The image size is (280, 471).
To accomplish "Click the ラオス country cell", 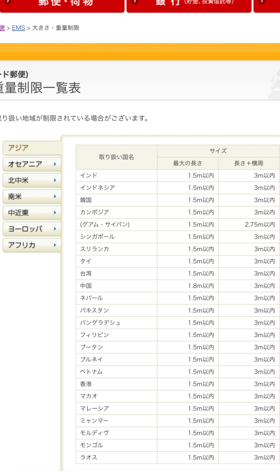I will [x=116, y=458].
